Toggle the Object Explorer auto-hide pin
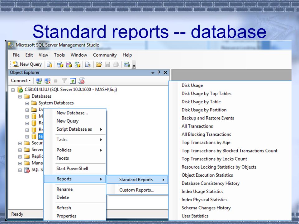The image size is (299, 224). click(159, 72)
